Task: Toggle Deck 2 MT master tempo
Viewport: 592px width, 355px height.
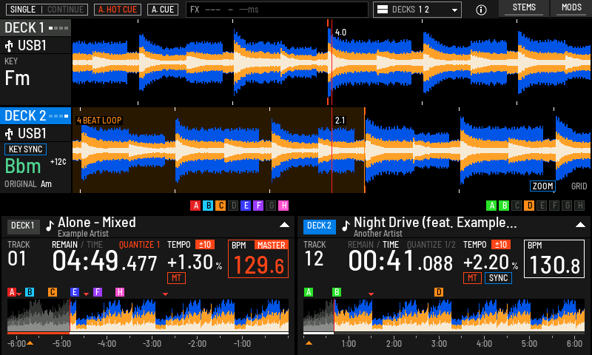Action: point(472,278)
